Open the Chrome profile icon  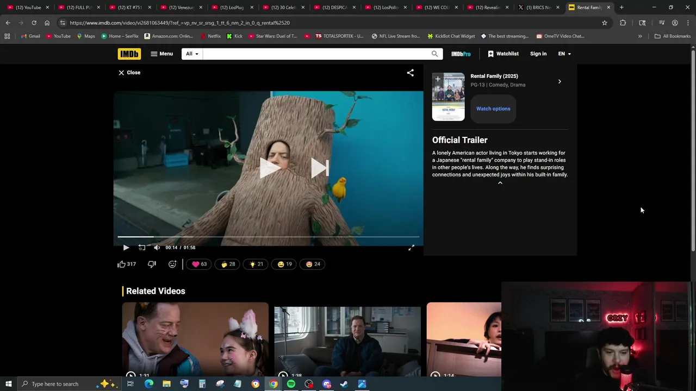675,23
